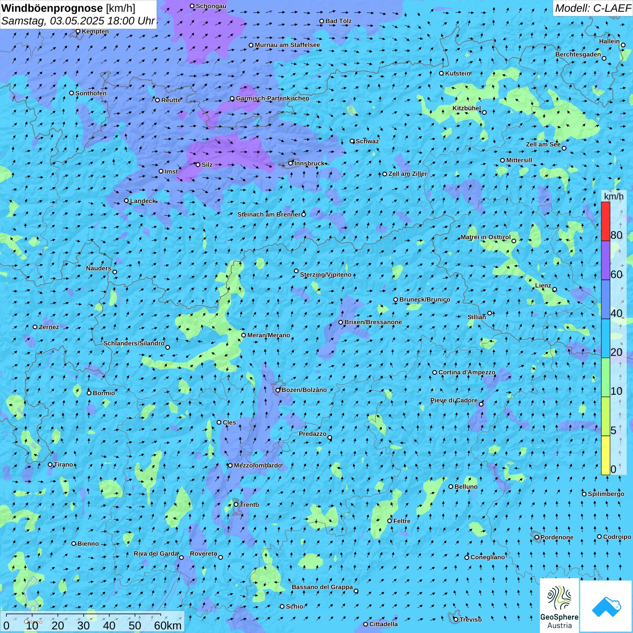Click the Bormio city label
This screenshot has width=633, height=633.
pos(104,393)
